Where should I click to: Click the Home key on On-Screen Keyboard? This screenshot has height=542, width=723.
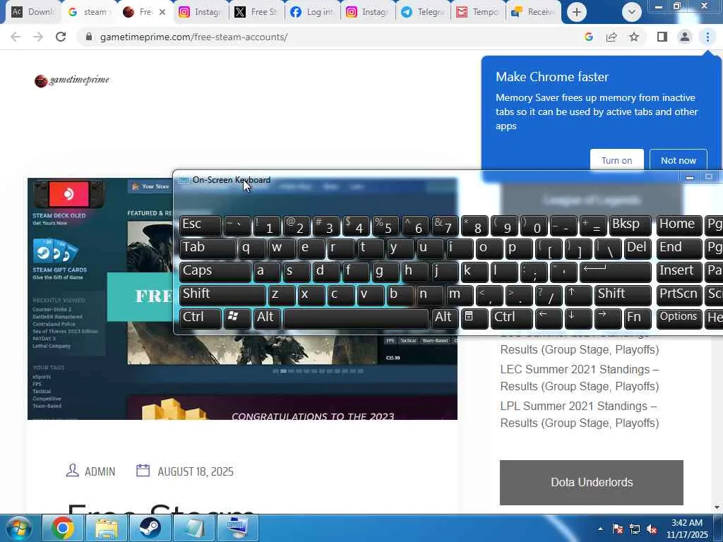click(x=679, y=225)
